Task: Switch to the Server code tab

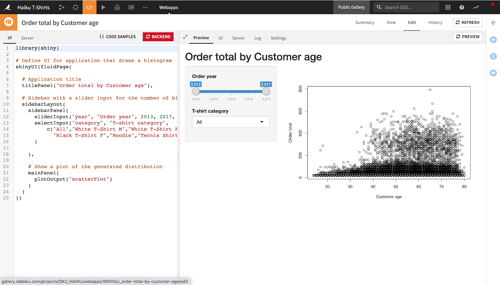Action: (27, 38)
